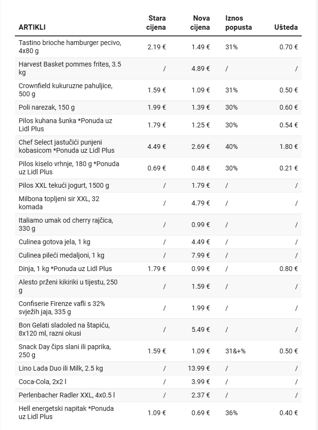Select the 0.80 € savings for Dinja
318x430 pixels.
[x=288, y=269]
